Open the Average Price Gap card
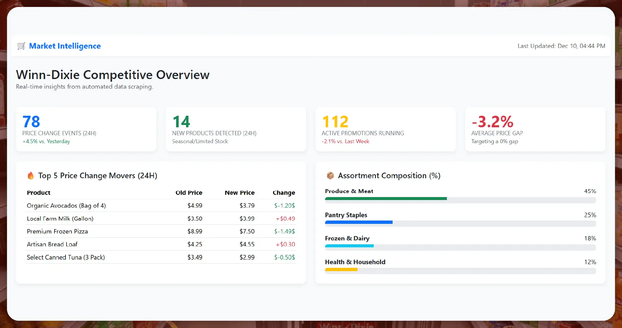The height and width of the screenshot is (328, 622). pos(535,129)
